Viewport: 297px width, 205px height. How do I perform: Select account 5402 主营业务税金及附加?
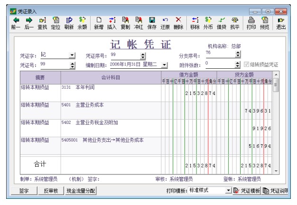(x=90, y=122)
